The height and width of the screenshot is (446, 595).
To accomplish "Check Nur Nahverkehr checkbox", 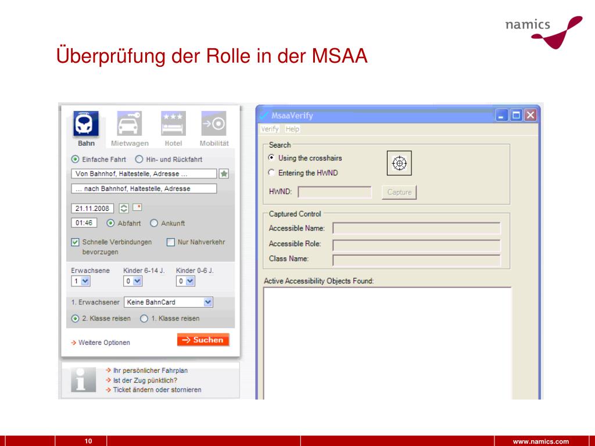I will [x=171, y=242].
